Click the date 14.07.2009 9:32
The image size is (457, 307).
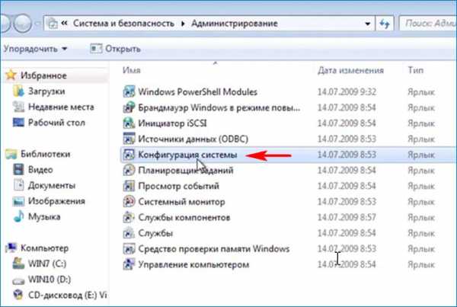347,92
